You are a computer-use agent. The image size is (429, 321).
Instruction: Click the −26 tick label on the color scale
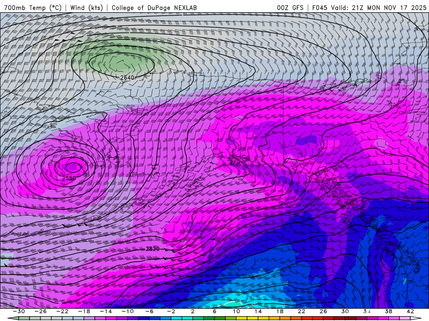(x=41, y=311)
